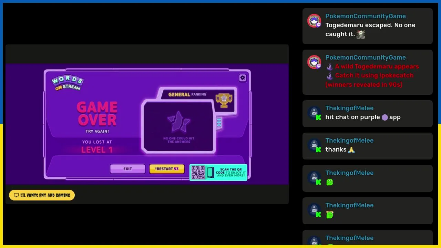Click the Words on Stream logo
The image size is (441, 248).
[68, 83]
